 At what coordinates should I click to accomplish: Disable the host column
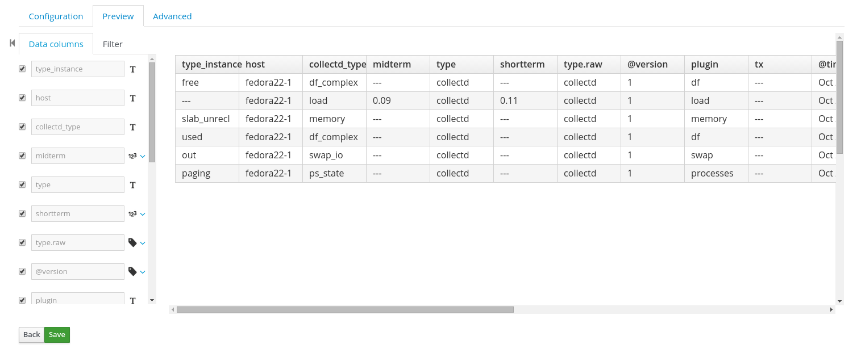click(x=22, y=98)
